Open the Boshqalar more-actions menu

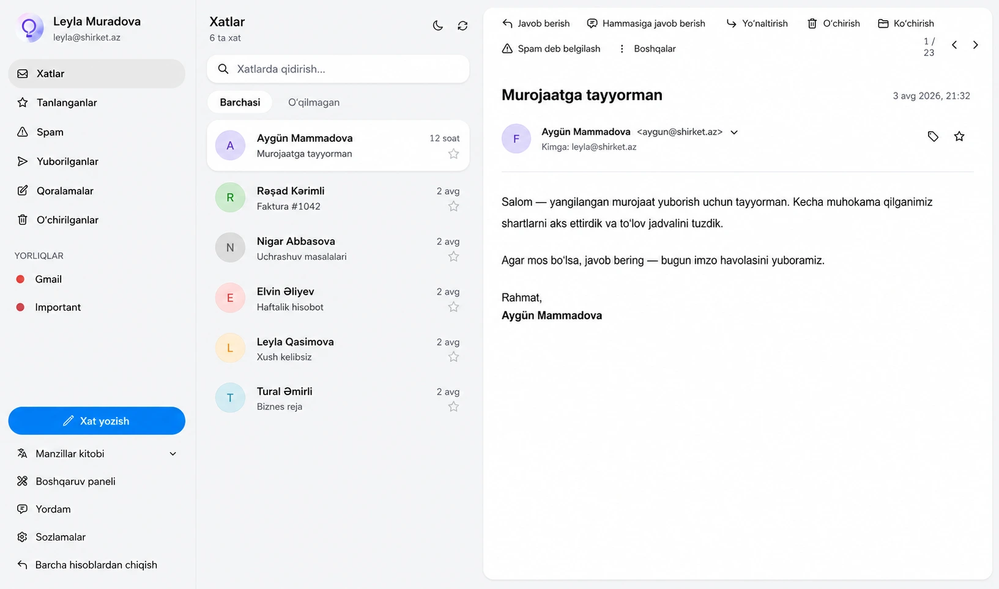[x=648, y=49]
